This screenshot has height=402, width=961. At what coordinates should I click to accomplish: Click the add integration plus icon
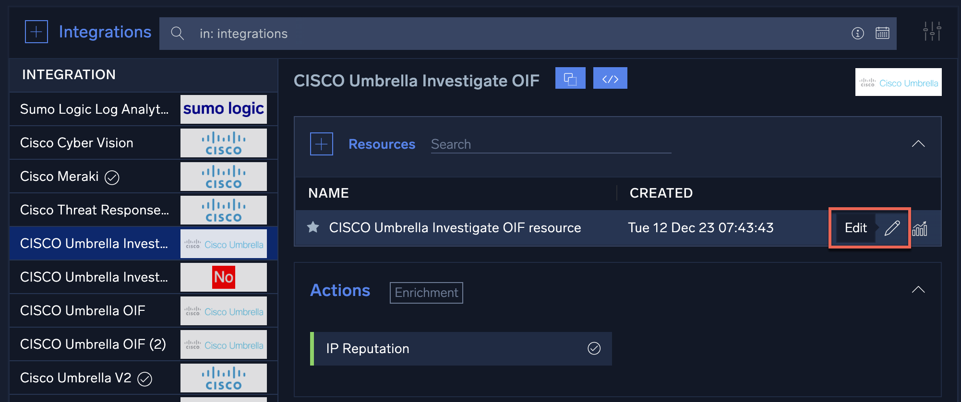[36, 32]
